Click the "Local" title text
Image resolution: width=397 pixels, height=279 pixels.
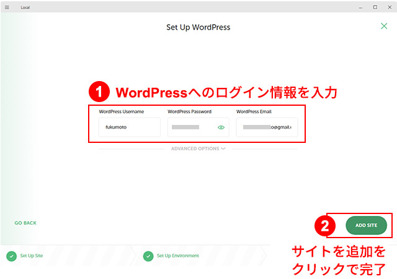[x=25, y=7]
